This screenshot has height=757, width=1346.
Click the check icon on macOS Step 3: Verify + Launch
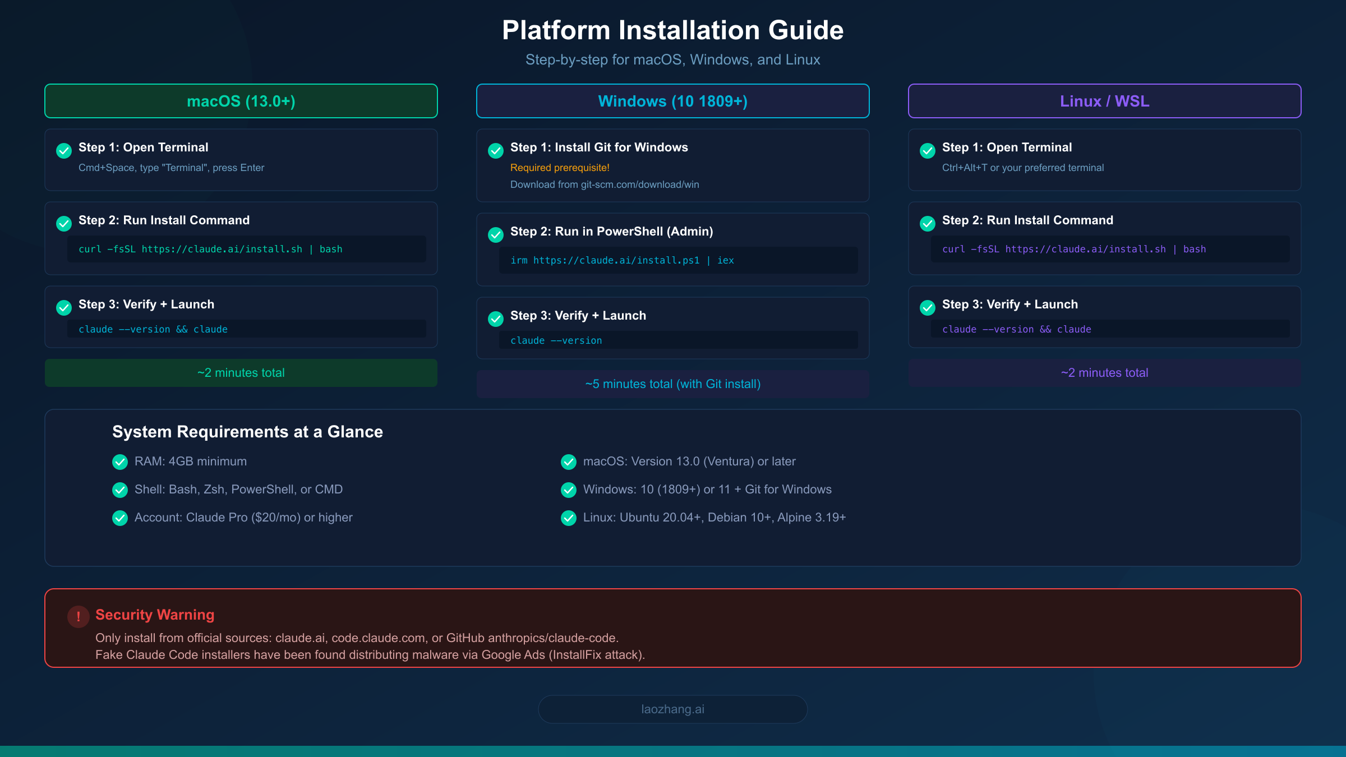pyautogui.click(x=63, y=307)
